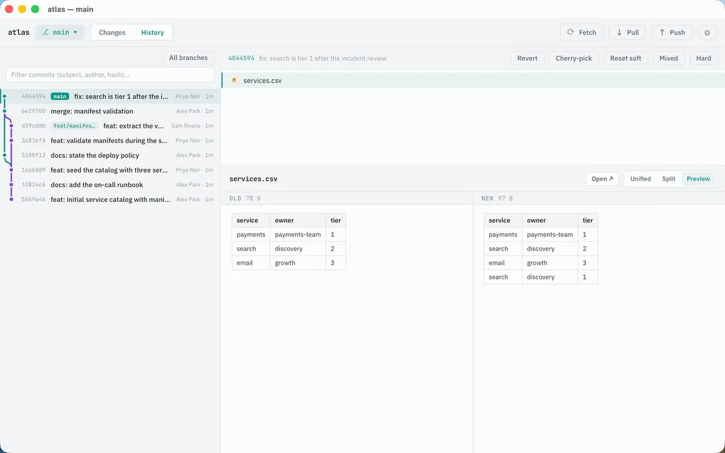Click the commit hash 6e29700
This screenshot has width=725, height=453.
coord(33,111)
